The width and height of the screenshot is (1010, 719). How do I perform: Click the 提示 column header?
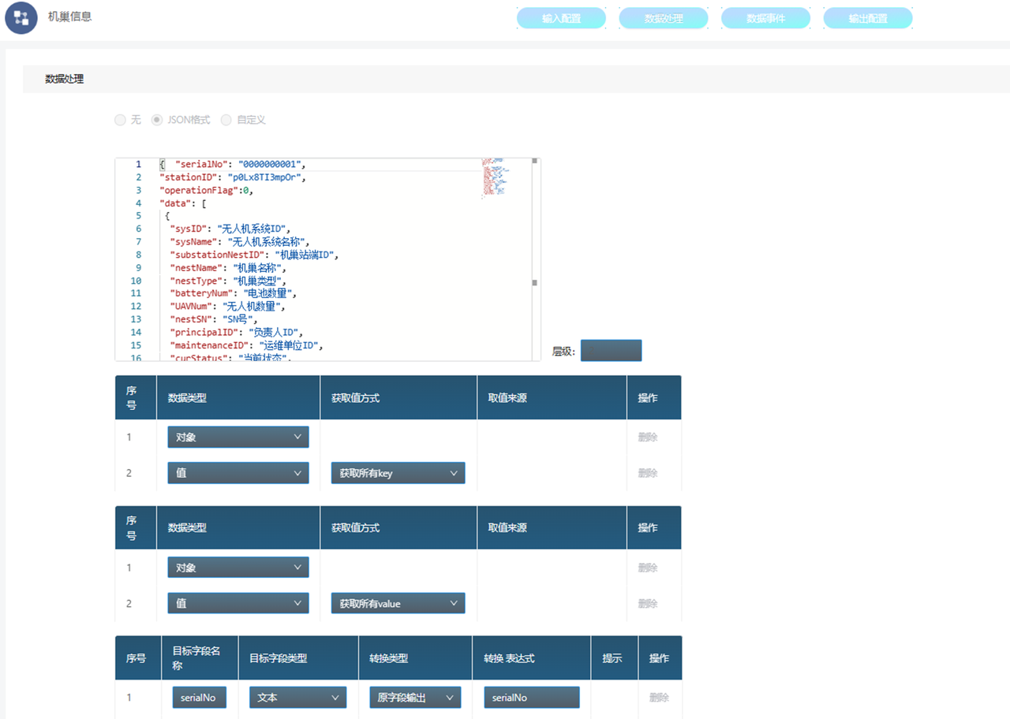(x=612, y=658)
